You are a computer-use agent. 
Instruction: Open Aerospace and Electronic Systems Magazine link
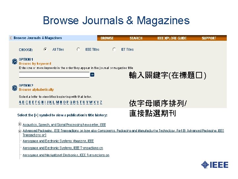click(58, 141)
